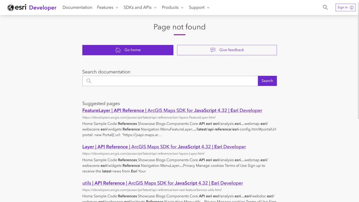Click the speech bubble icon on Give feedback

[x=213, y=50]
